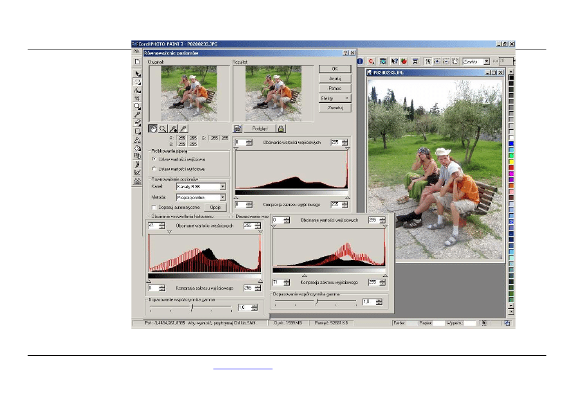Image resolution: width=574 pixels, height=404 pixels.
Task: Enable the 'Dopasuj automatycznie' checkbox
Action: (154, 207)
